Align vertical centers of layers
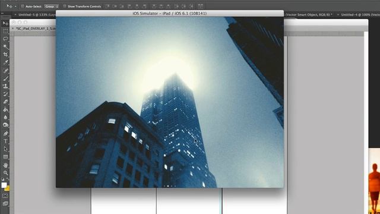This screenshot has width=380, height=214. coord(115,7)
